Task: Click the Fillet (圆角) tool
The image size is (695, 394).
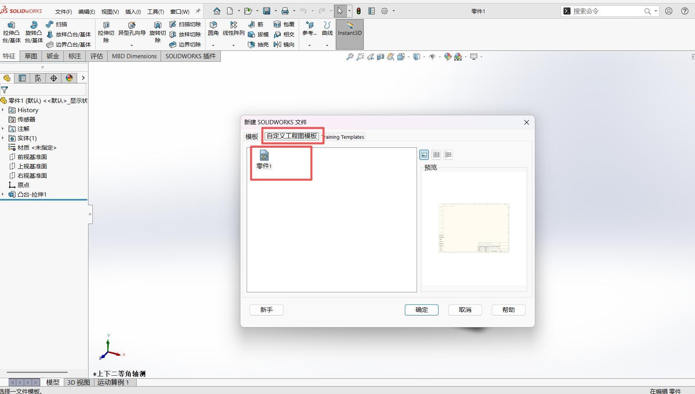Action: 213,29
